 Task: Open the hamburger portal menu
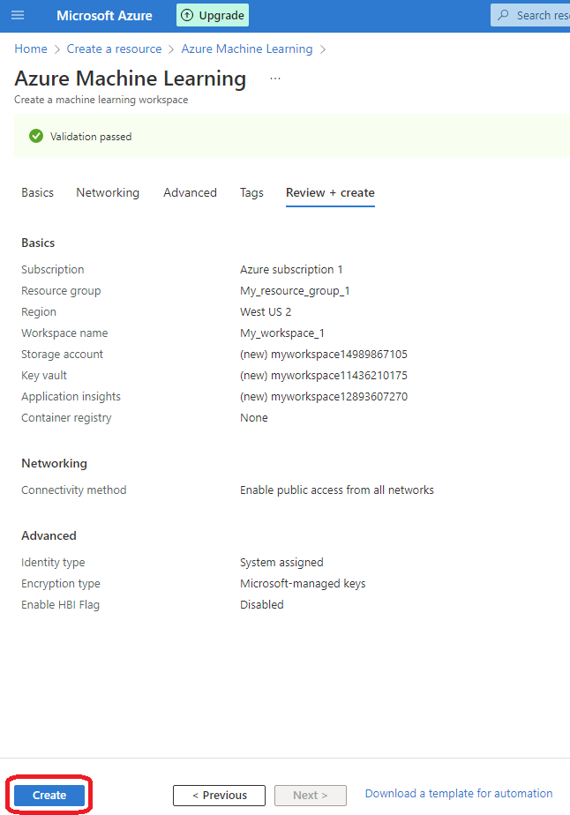click(x=18, y=15)
